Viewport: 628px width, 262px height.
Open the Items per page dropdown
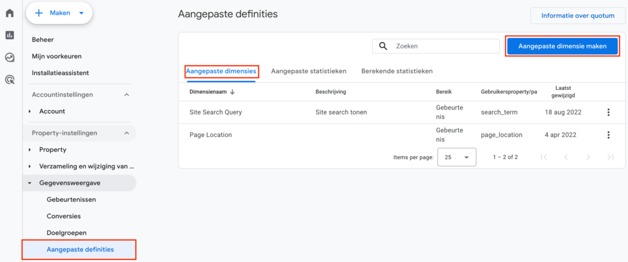click(x=457, y=157)
